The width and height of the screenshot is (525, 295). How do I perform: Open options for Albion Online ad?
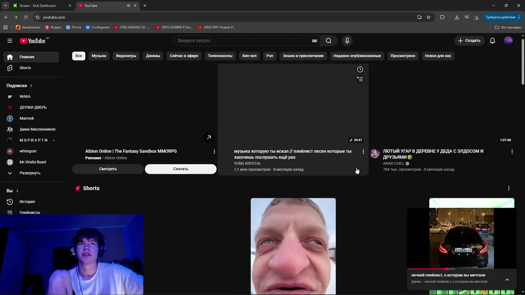[x=214, y=152]
